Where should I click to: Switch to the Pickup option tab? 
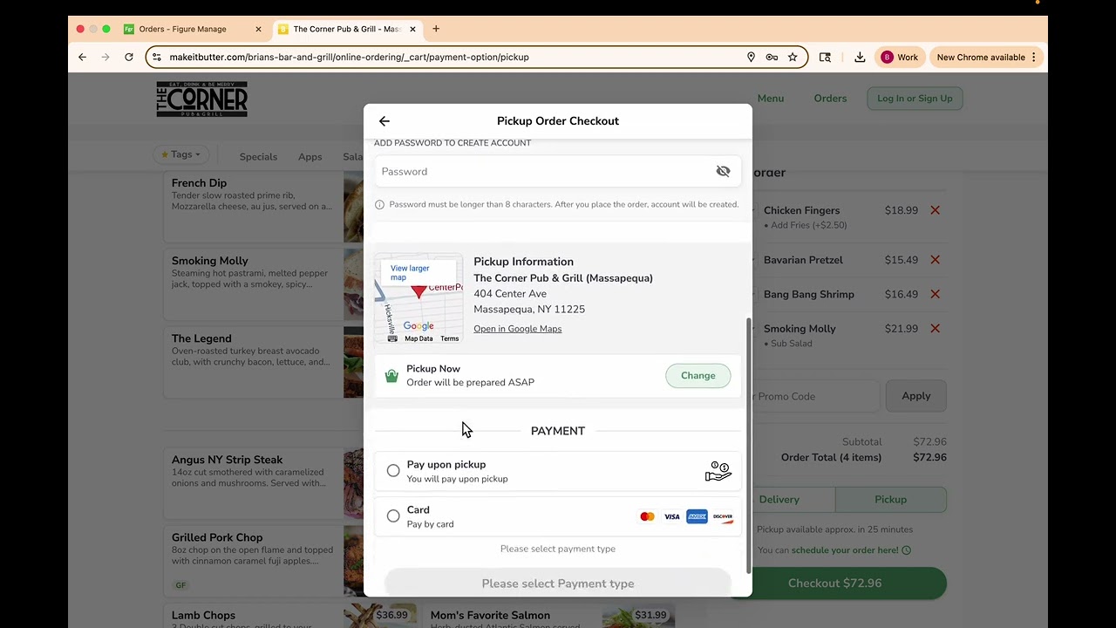(x=890, y=500)
